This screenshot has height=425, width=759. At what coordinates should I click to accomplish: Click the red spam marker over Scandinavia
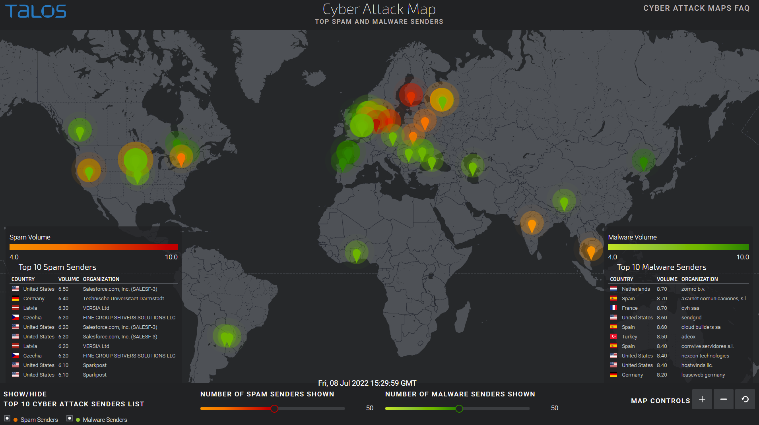pyautogui.click(x=411, y=97)
